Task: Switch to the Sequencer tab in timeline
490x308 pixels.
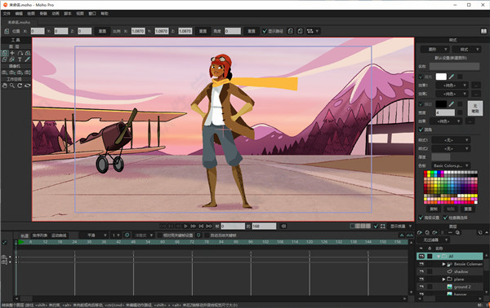Action: [x=40, y=235]
